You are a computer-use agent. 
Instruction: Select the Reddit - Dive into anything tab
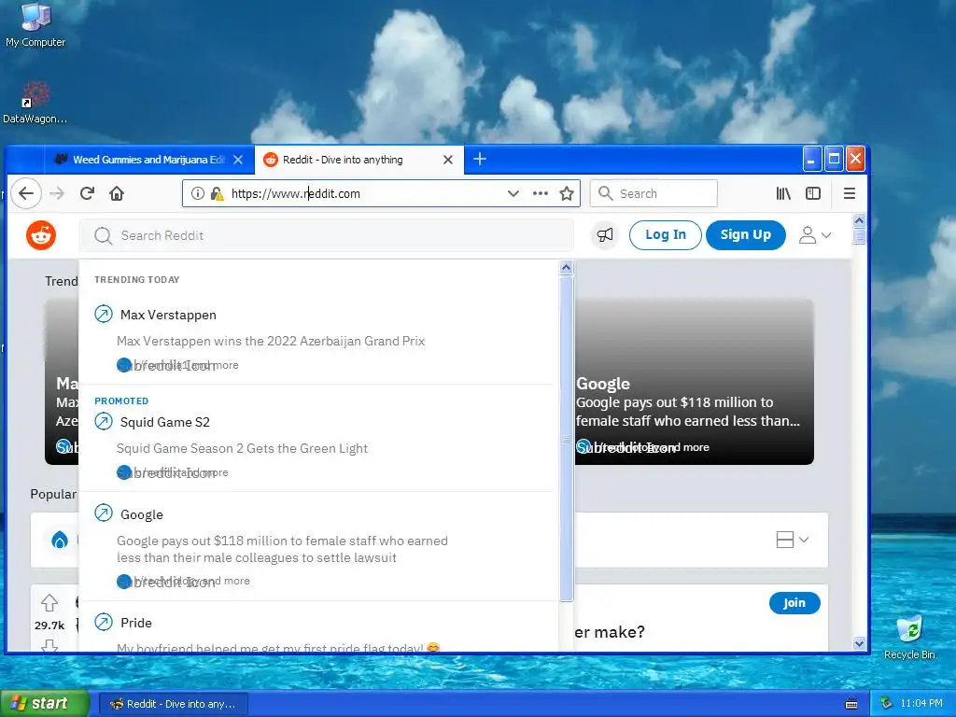pyautogui.click(x=359, y=160)
